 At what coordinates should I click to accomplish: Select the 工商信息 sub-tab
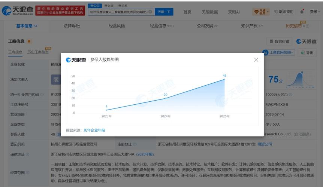(x=15, y=52)
